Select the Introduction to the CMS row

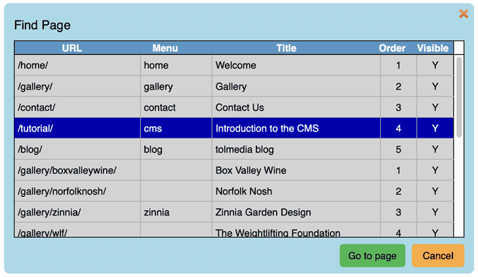(267, 128)
